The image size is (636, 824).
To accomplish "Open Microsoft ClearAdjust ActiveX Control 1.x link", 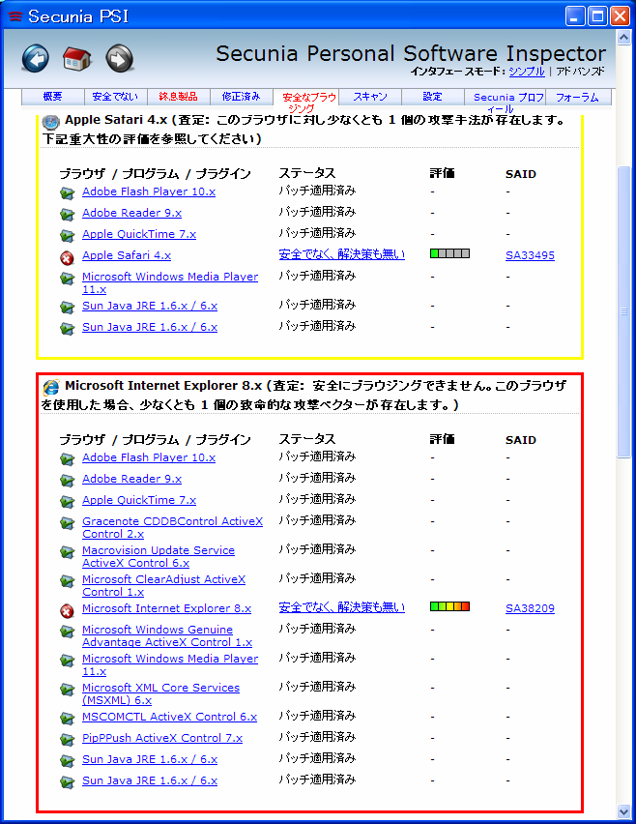I will (164, 585).
